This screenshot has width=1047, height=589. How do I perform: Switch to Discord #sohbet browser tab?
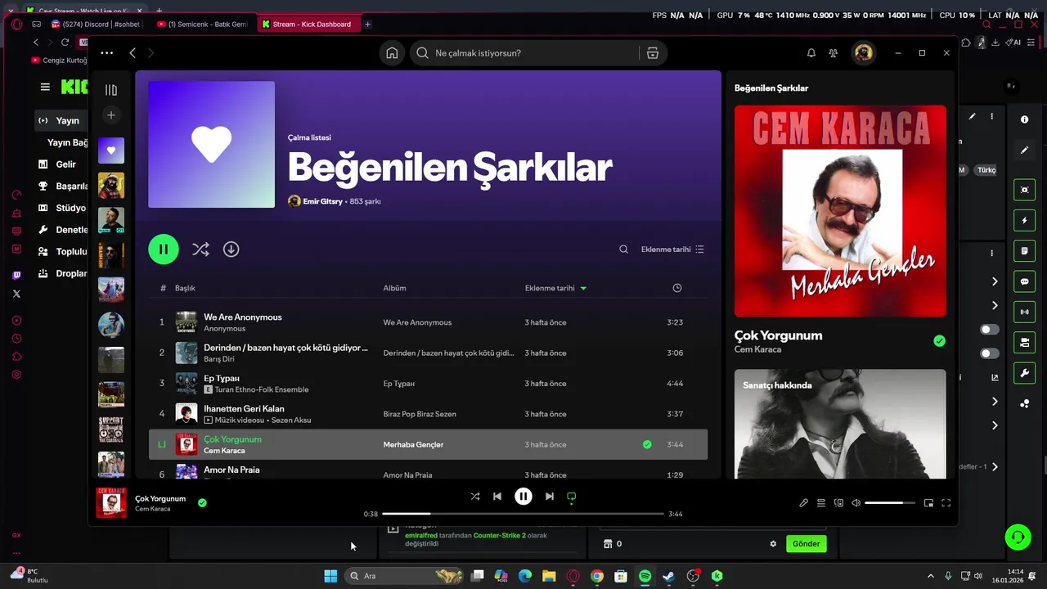(96, 25)
